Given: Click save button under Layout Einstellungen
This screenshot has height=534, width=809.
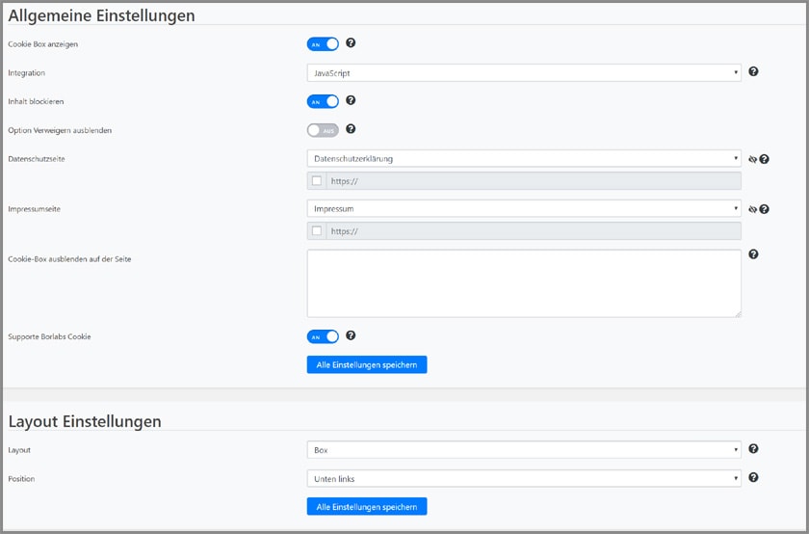Looking at the screenshot, I should pyautogui.click(x=366, y=506).
